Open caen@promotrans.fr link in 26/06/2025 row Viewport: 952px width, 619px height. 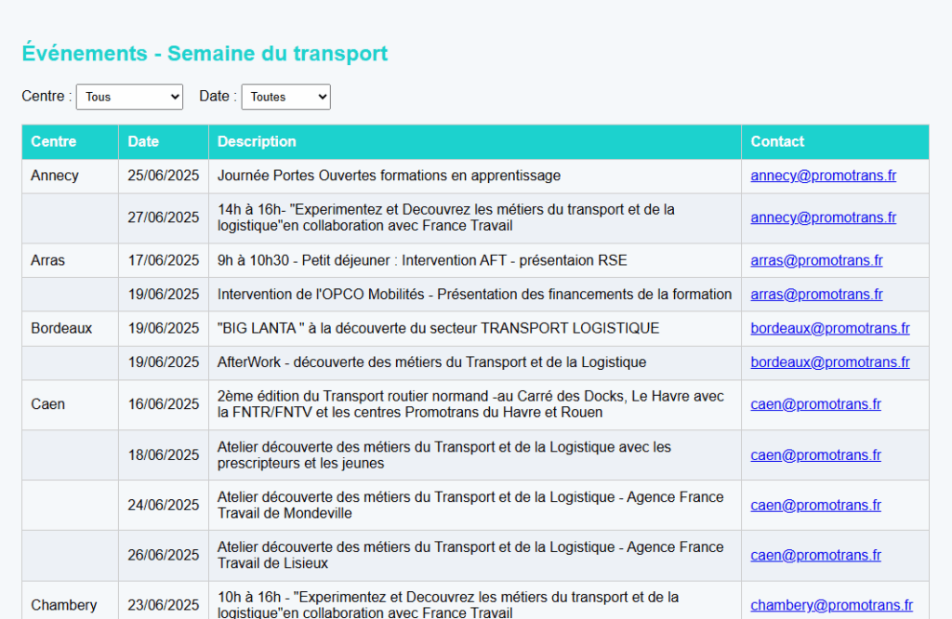pos(815,555)
